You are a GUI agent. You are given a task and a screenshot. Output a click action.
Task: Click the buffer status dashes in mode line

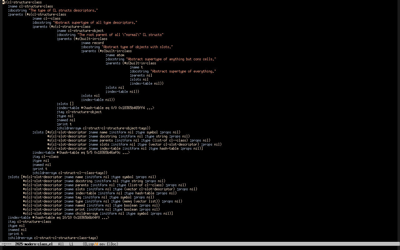7,244
